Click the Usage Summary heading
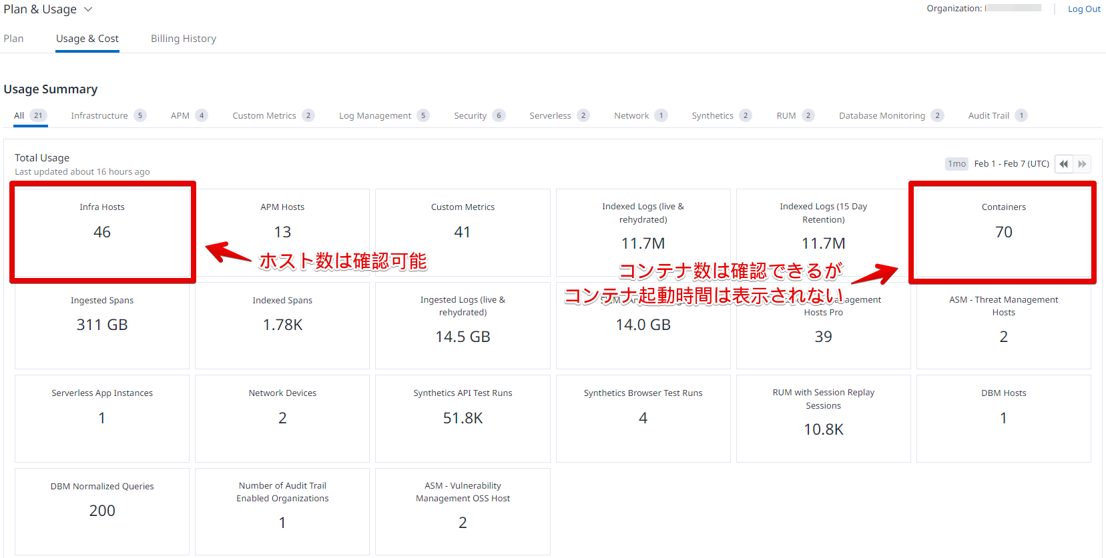 click(51, 89)
